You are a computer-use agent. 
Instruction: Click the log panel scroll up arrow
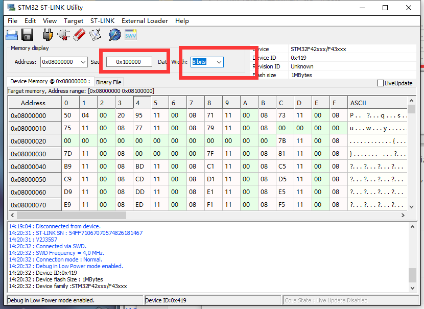[412, 227]
